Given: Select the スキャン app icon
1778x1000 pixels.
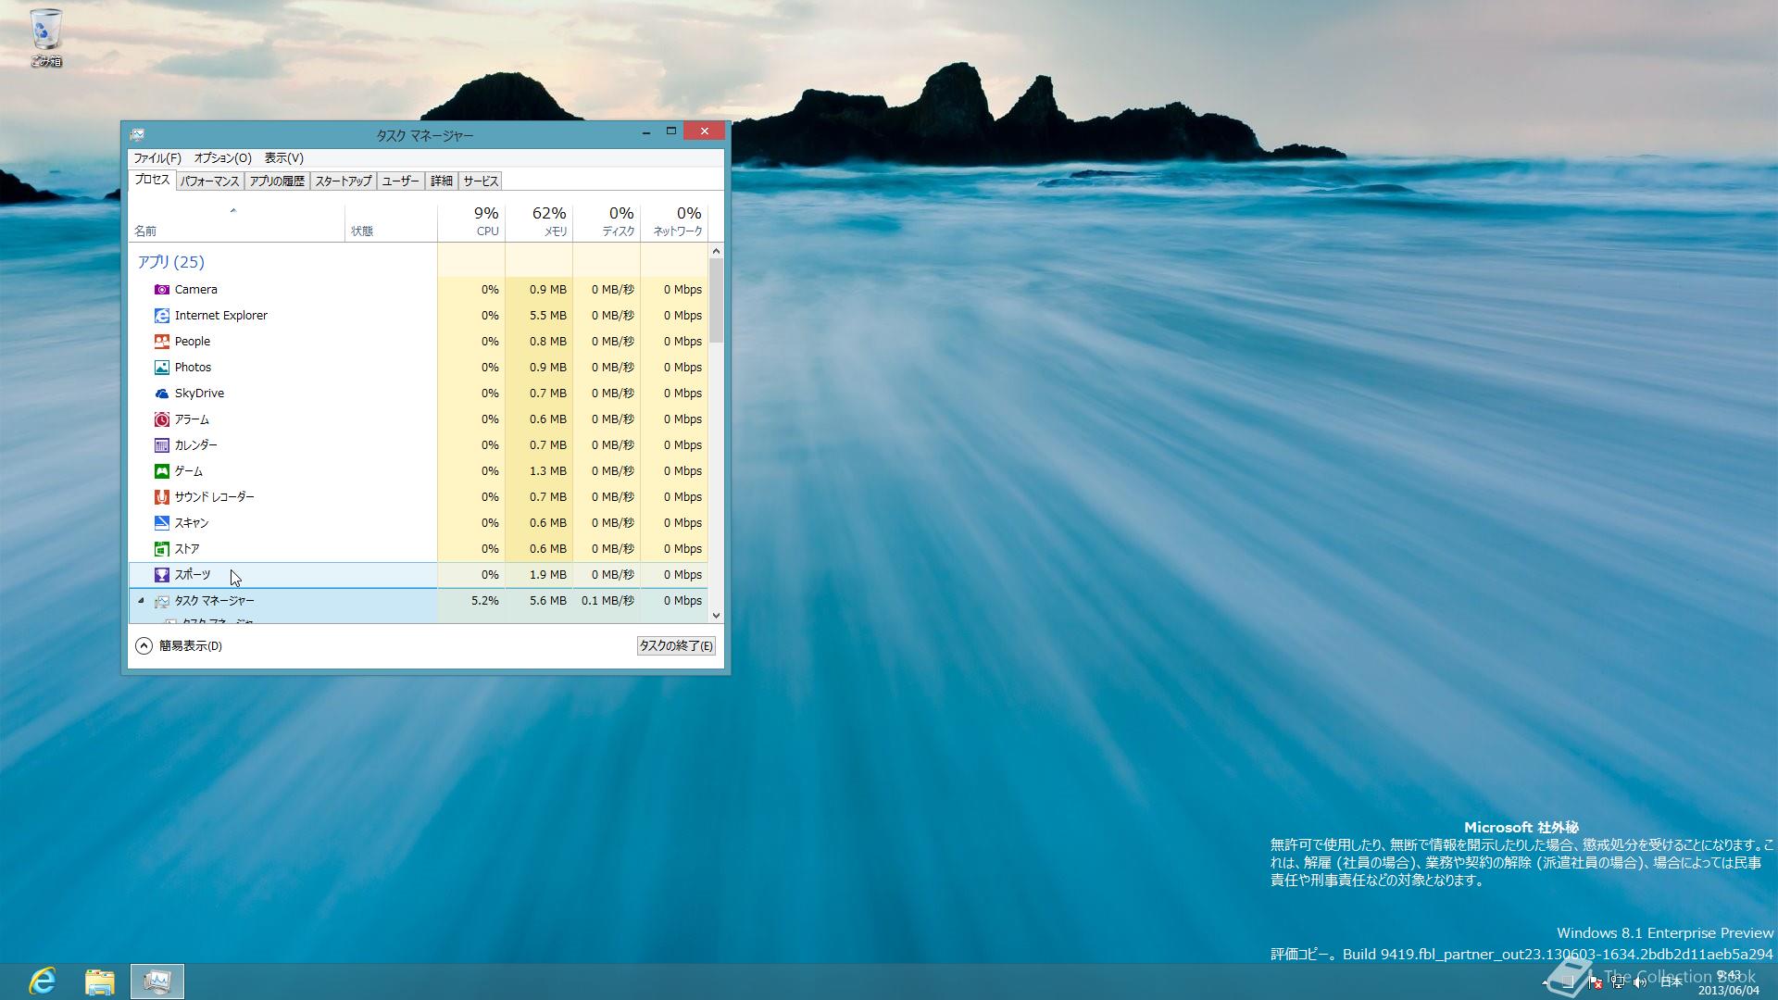Looking at the screenshot, I should pyautogui.click(x=162, y=523).
